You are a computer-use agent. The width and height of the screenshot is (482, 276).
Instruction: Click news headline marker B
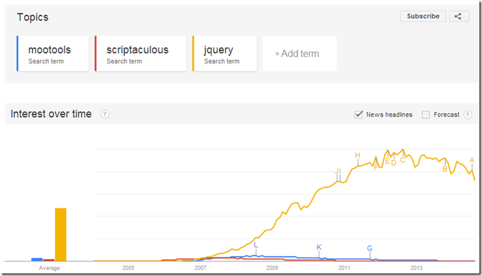pyautogui.click(x=445, y=169)
